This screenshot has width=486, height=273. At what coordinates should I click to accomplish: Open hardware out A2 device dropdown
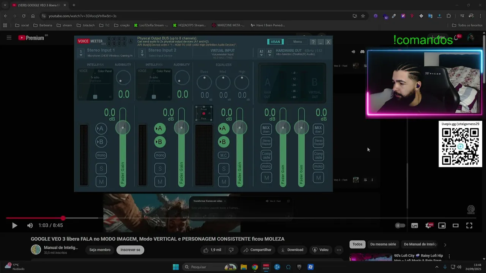pyautogui.click(x=270, y=53)
